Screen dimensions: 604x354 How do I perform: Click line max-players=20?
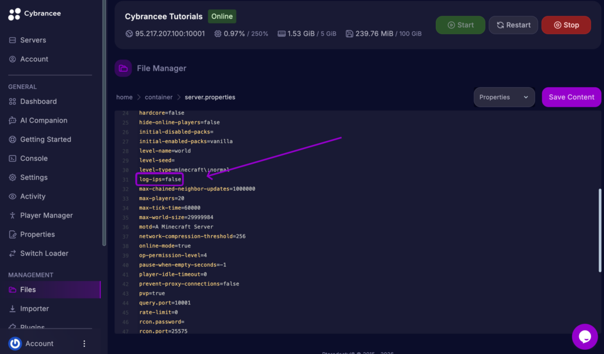tap(162, 198)
